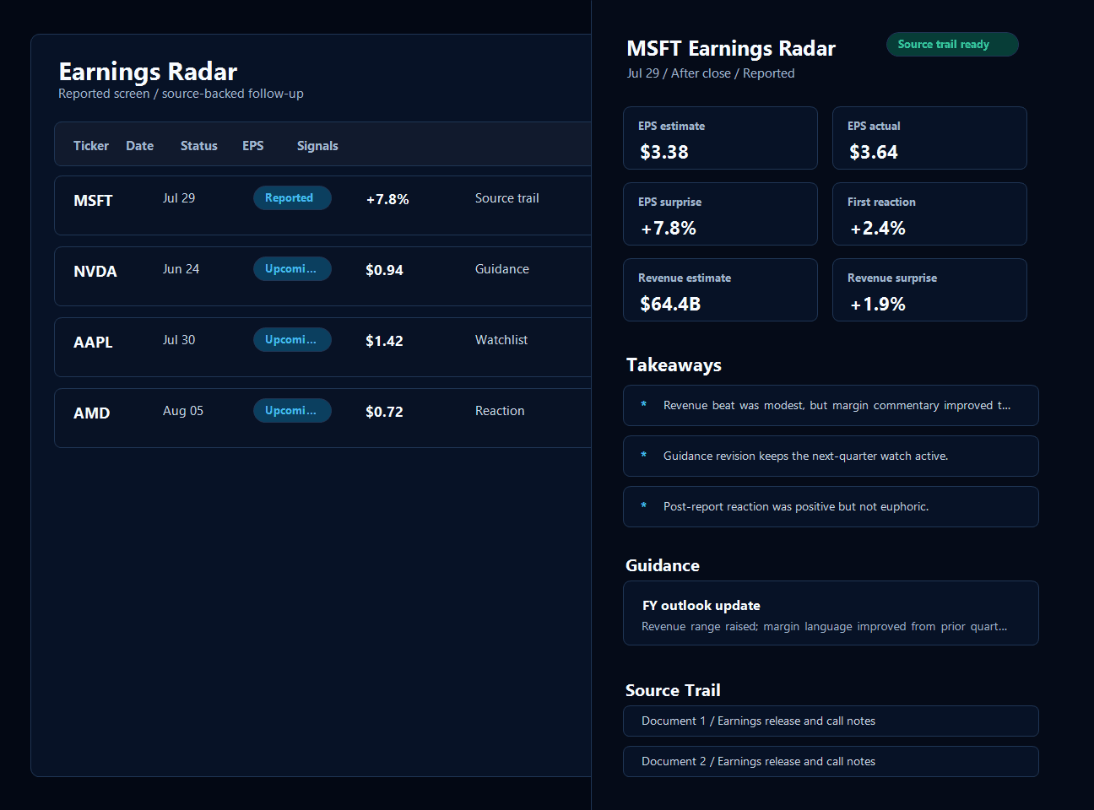Click the EPS surprise card
This screenshot has height=810, width=1094.
click(x=720, y=213)
